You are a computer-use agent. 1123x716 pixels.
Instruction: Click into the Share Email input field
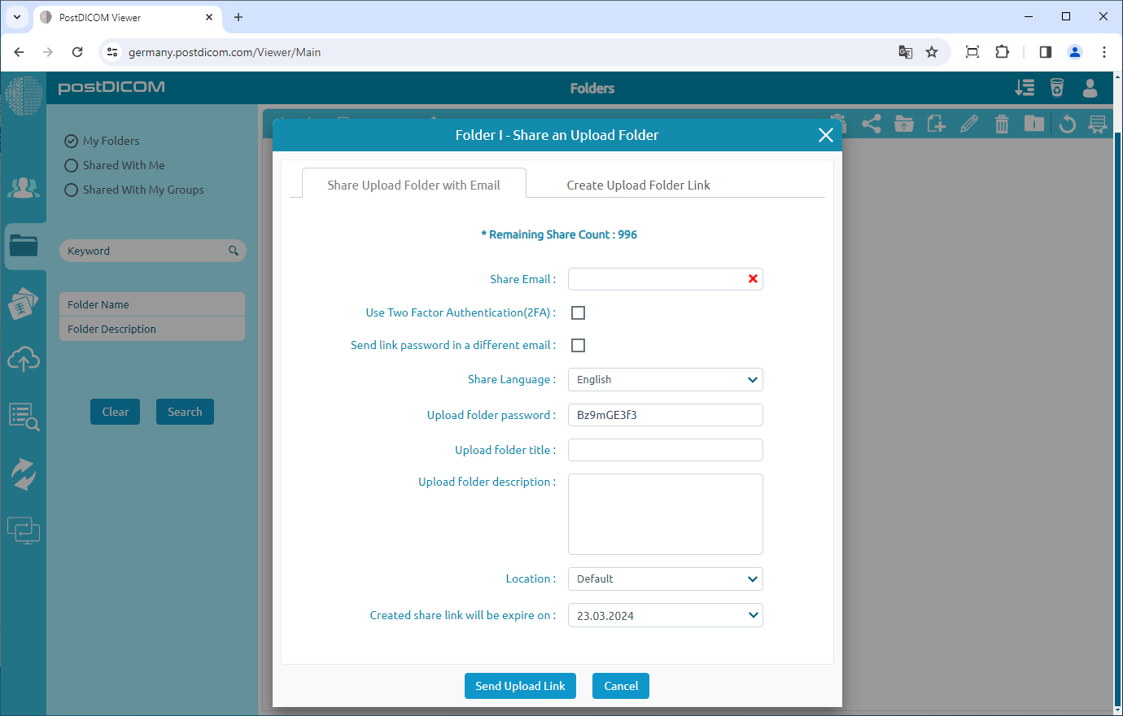pos(656,279)
